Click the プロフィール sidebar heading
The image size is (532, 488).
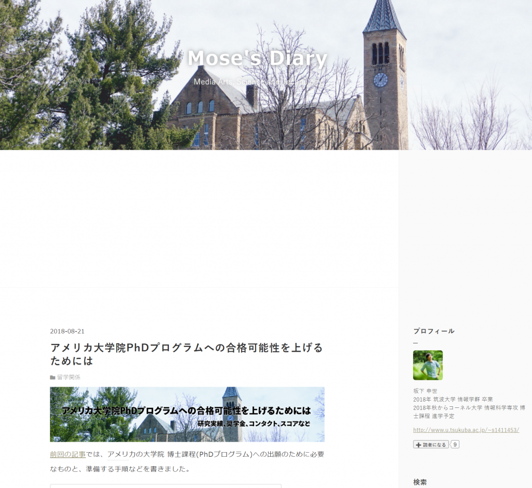434,331
